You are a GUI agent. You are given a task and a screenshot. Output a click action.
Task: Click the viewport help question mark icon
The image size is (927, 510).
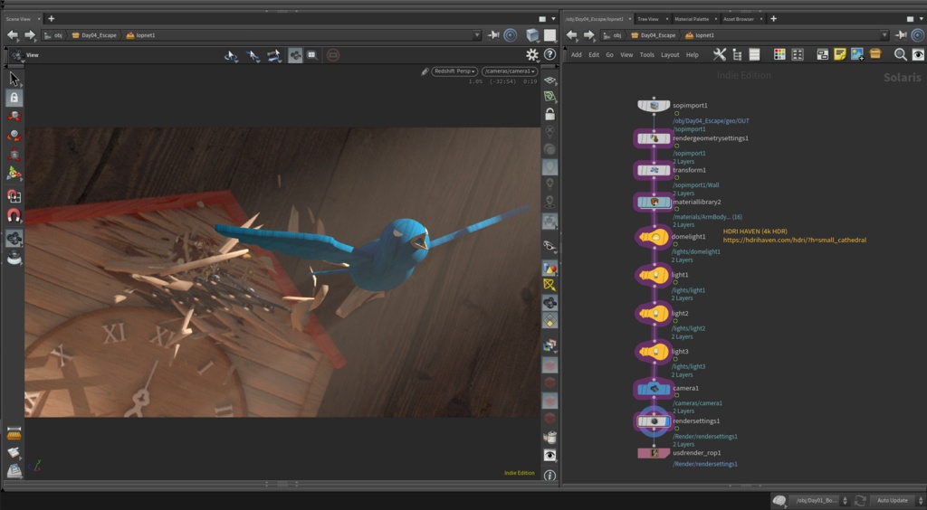[550, 55]
